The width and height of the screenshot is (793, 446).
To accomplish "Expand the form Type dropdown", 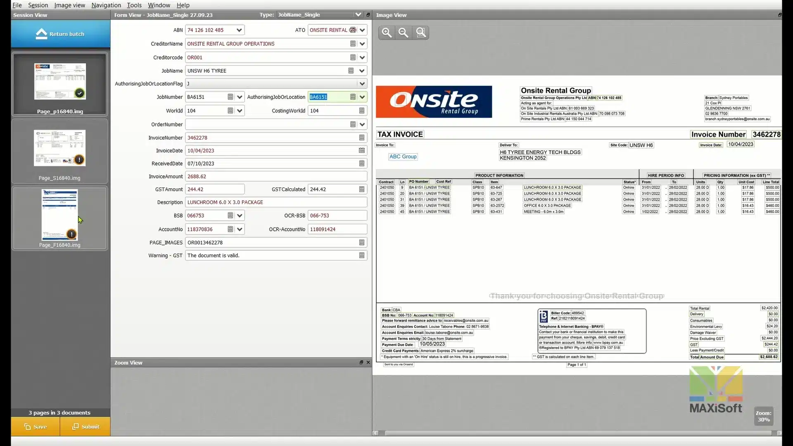I will [x=358, y=15].
